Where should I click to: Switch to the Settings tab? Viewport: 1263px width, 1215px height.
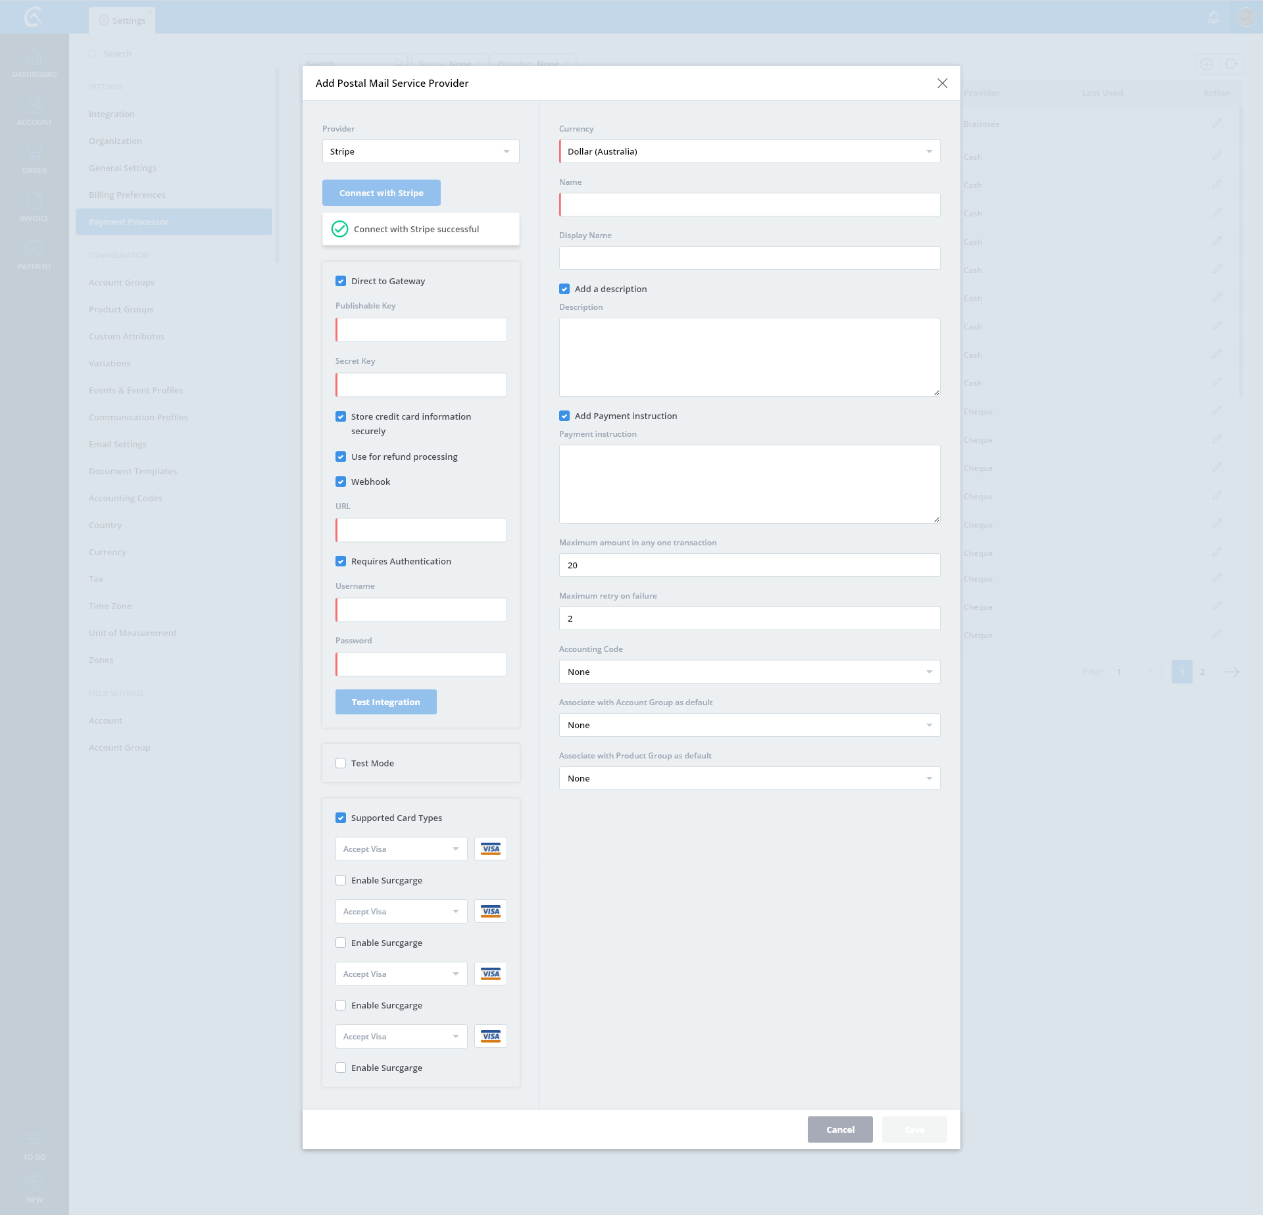(122, 20)
